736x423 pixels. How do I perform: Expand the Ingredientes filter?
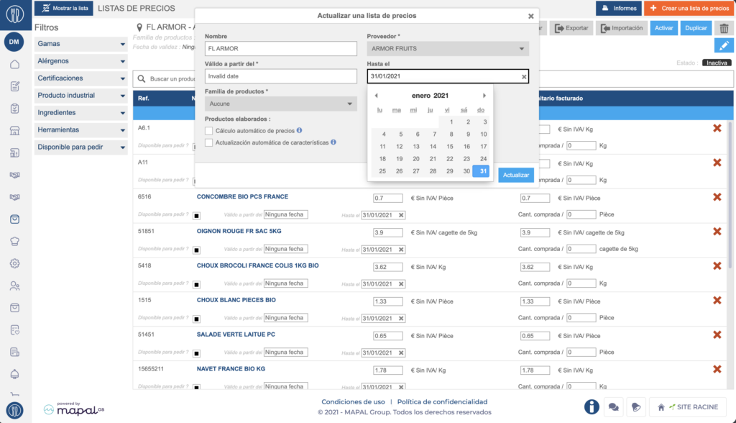pyautogui.click(x=80, y=113)
